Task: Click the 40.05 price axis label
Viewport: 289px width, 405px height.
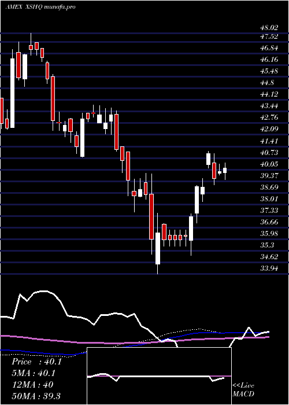Action: 269,164
